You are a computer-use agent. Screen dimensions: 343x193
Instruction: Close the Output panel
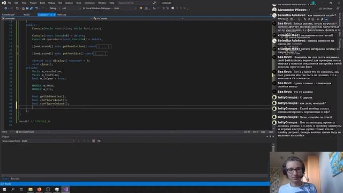[273, 137]
